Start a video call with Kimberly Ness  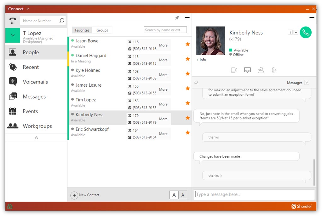pyautogui.click(x=233, y=70)
